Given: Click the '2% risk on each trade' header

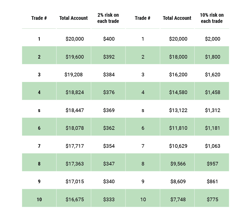Looking at the screenshot, I should coord(108,18).
